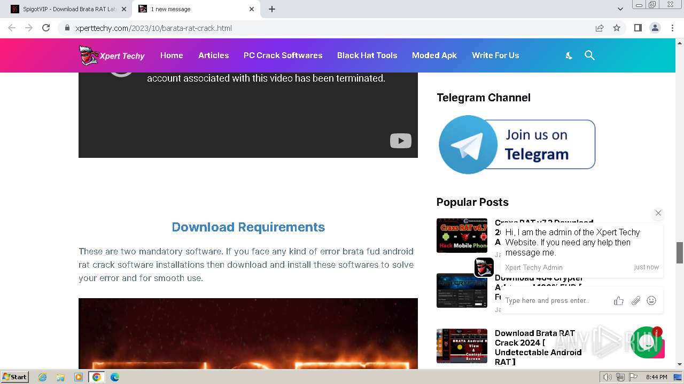Toggle dark mode moon icon
684x384 pixels.
pos(569,55)
